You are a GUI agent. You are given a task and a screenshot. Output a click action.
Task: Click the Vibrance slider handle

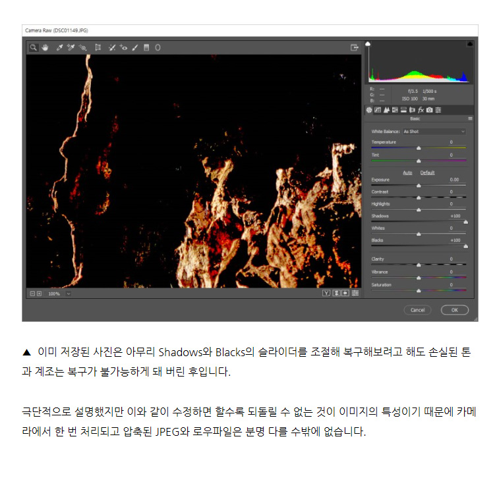pyautogui.click(x=419, y=278)
